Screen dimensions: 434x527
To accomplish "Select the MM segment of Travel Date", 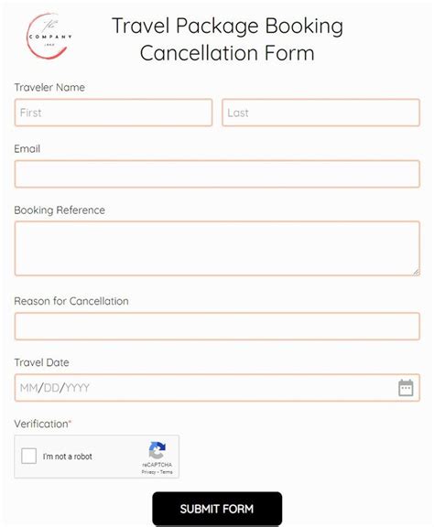I will pyautogui.click(x=29, y=388).
